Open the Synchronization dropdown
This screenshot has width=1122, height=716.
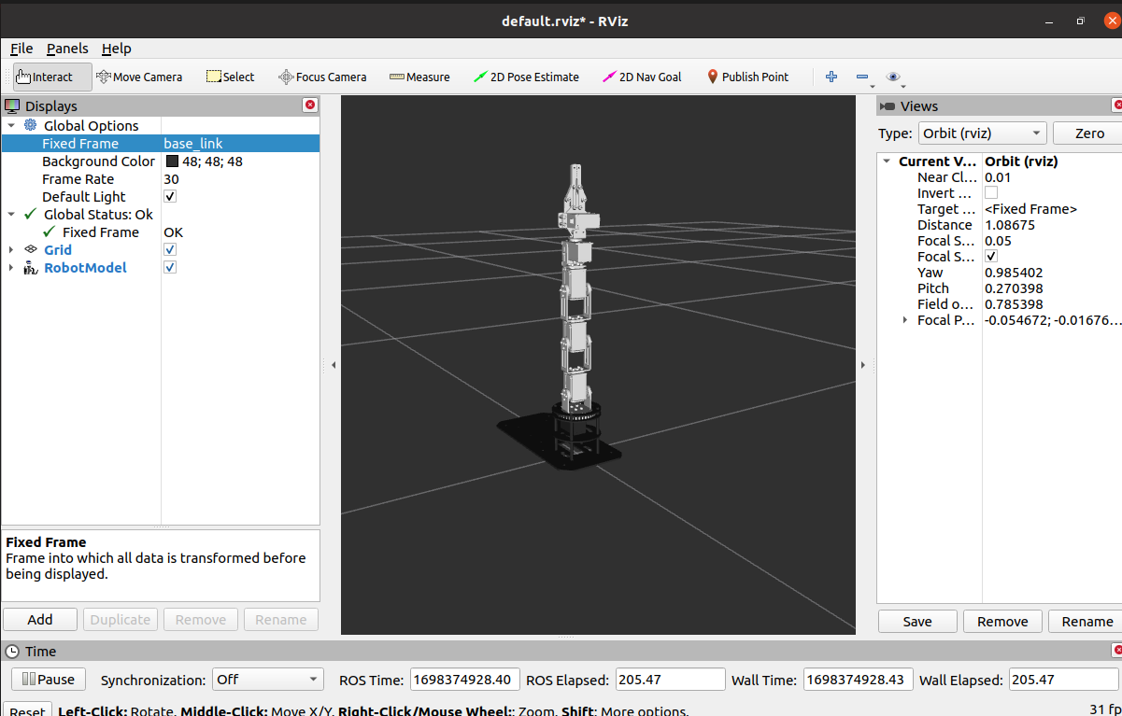268,680
